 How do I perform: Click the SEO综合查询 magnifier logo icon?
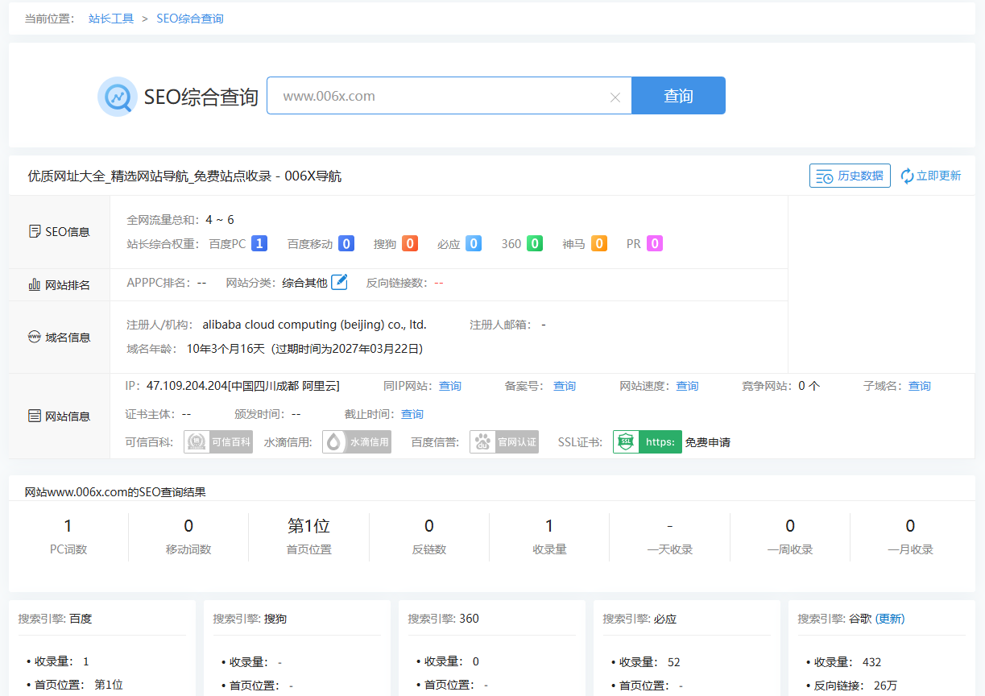click(x=118, y=97)
